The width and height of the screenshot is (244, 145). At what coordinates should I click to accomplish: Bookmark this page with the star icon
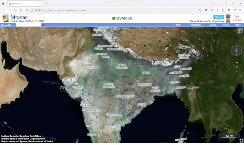coord(200,10)
